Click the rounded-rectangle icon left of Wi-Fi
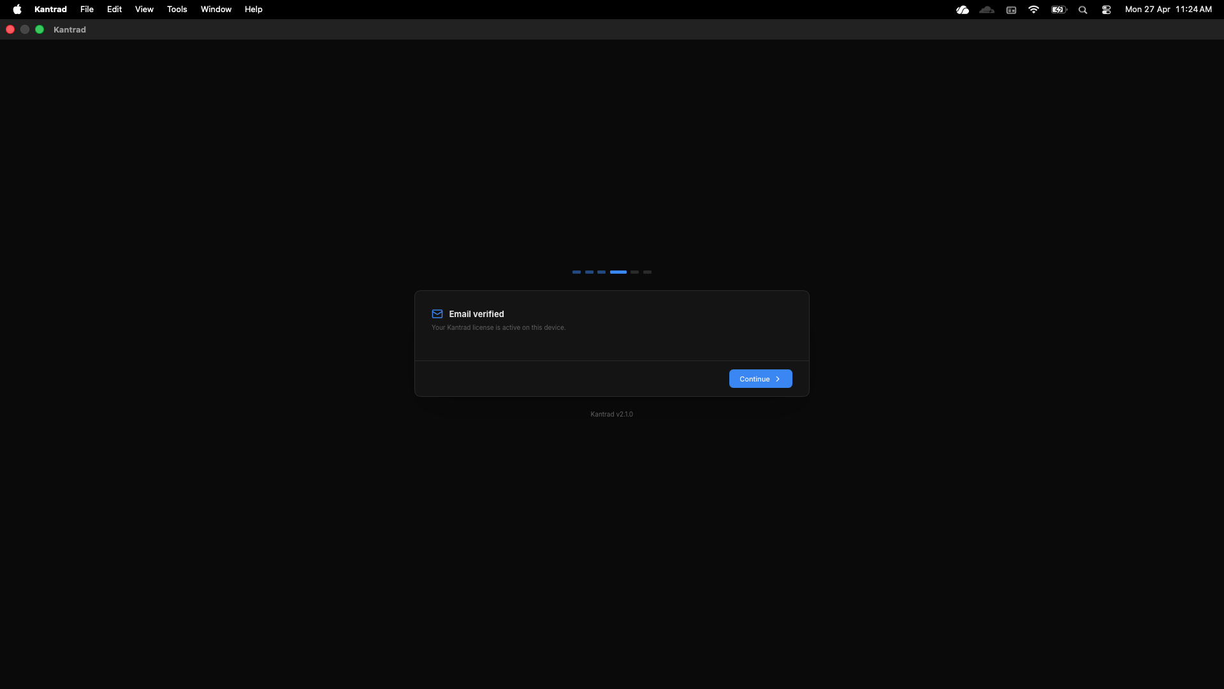This screenshot has width=1224, height=689. pyautogui.click(x=1011, y=10)
